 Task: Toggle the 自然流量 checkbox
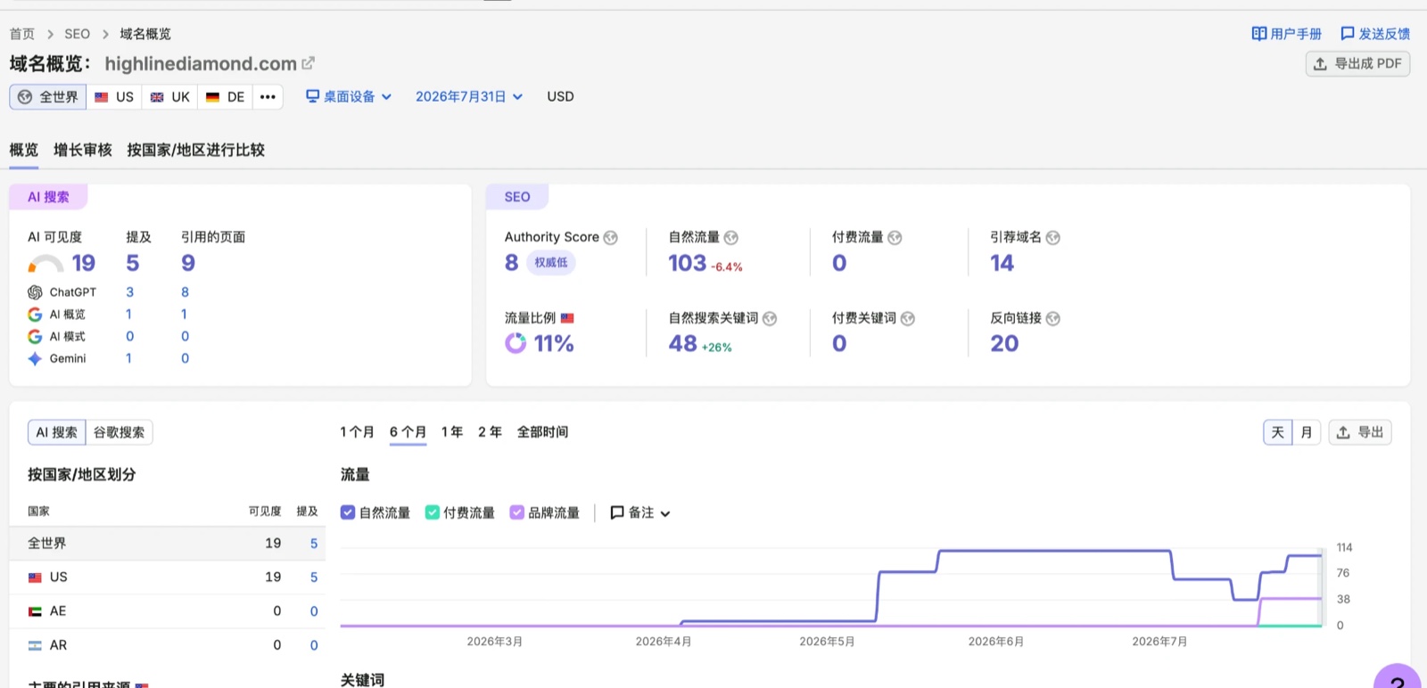pos(348,512)
